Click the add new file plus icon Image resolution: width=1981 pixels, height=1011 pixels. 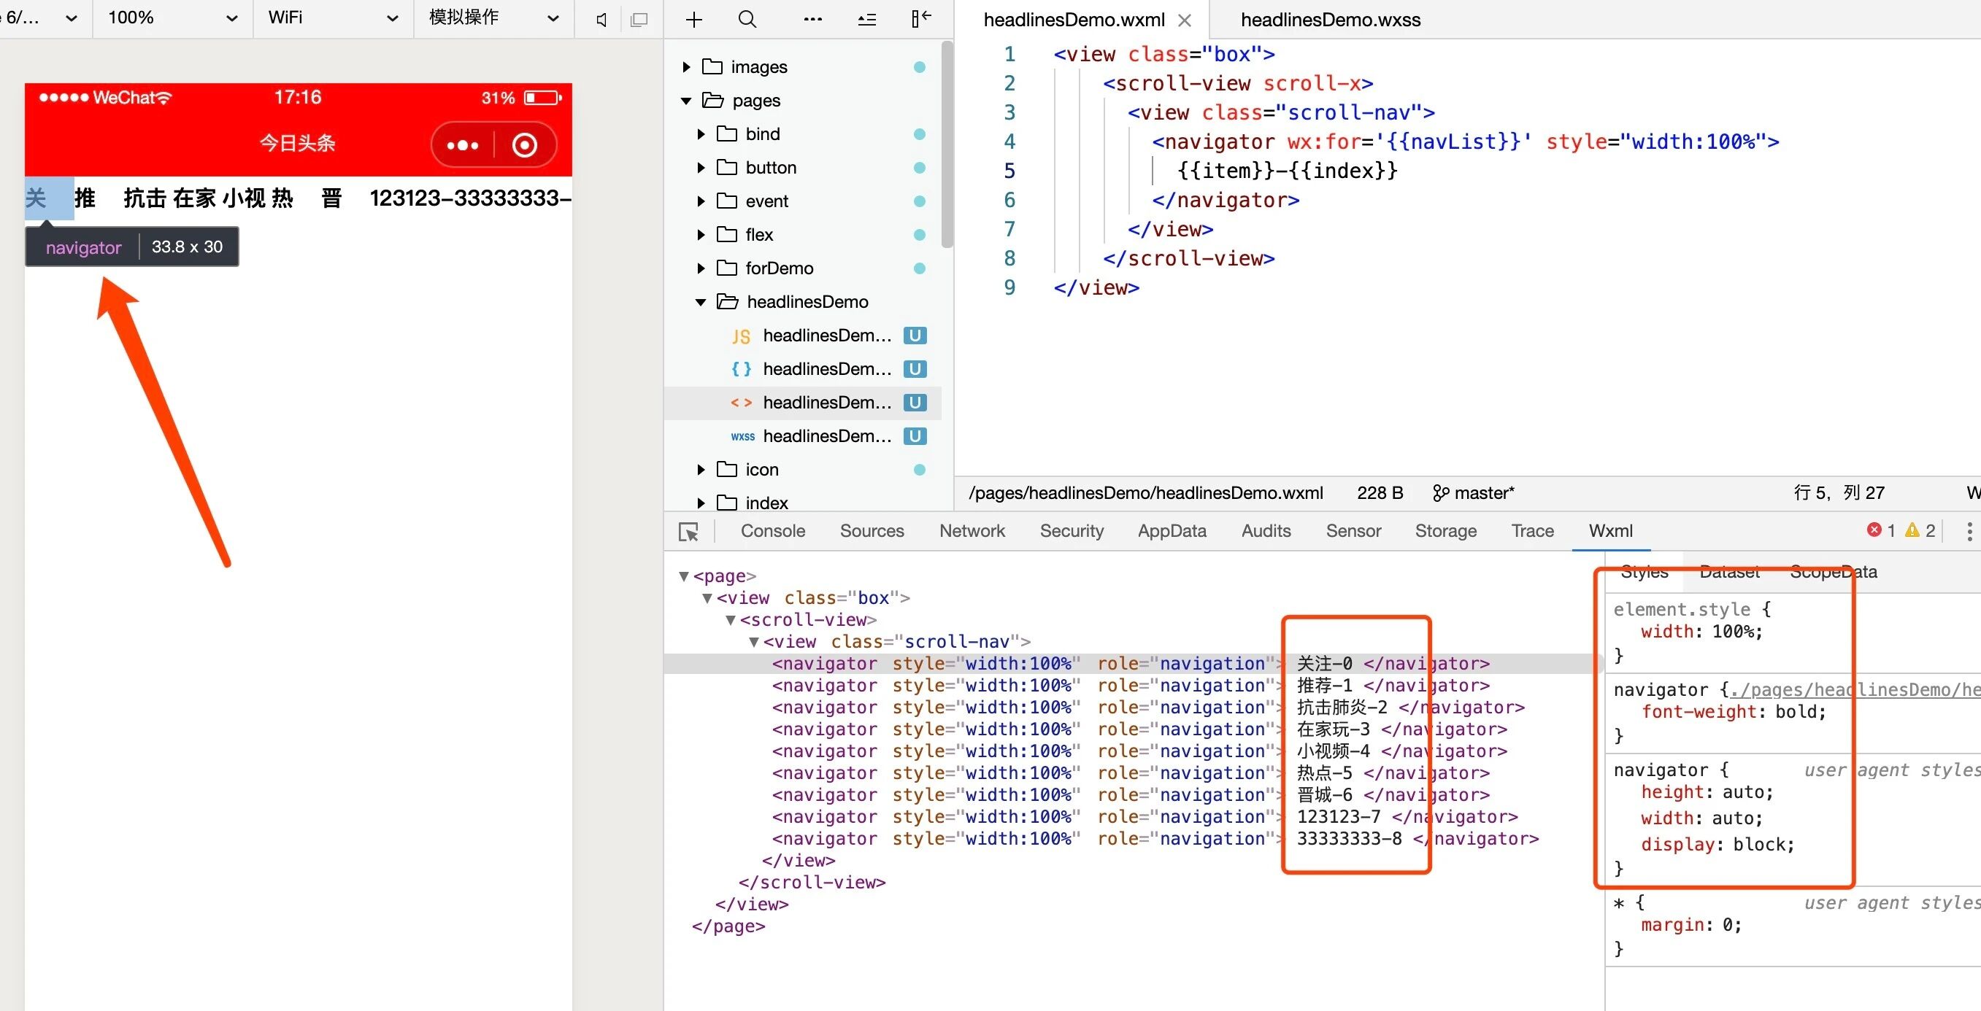(693, 19)
